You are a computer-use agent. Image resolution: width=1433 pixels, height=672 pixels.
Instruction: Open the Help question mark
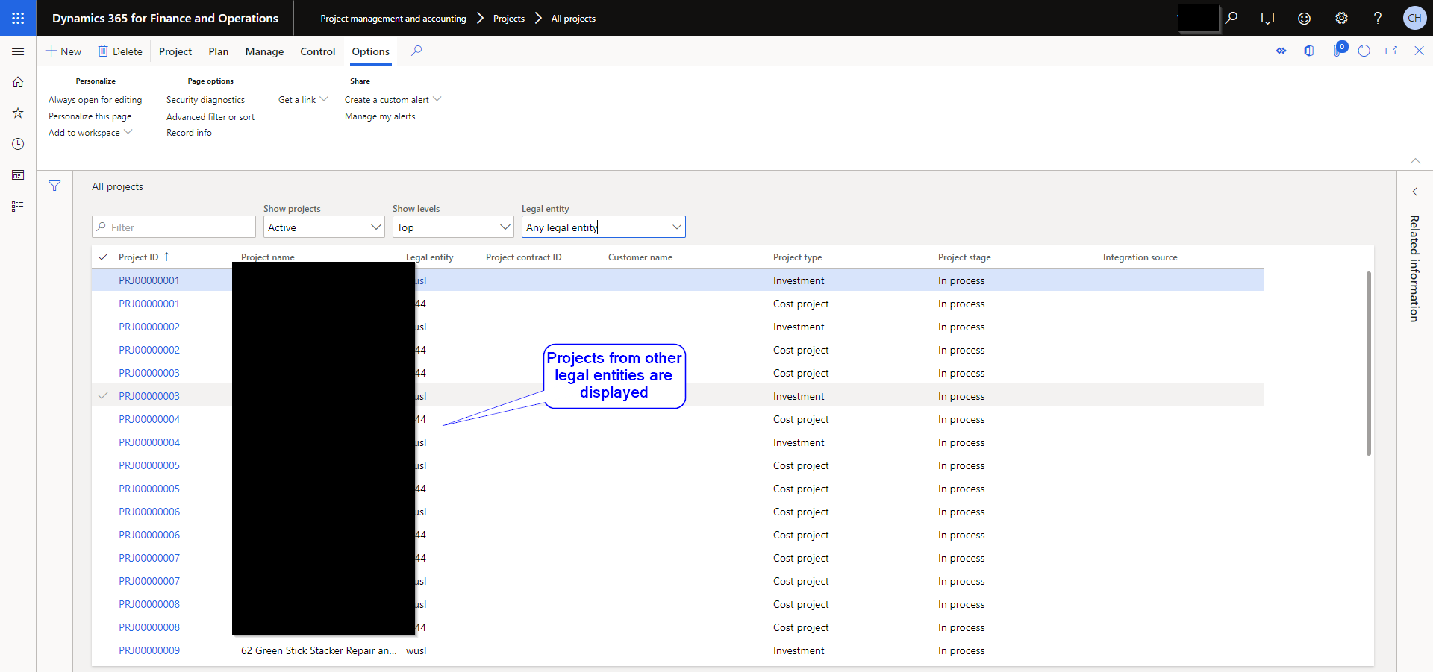(1378, 18)
